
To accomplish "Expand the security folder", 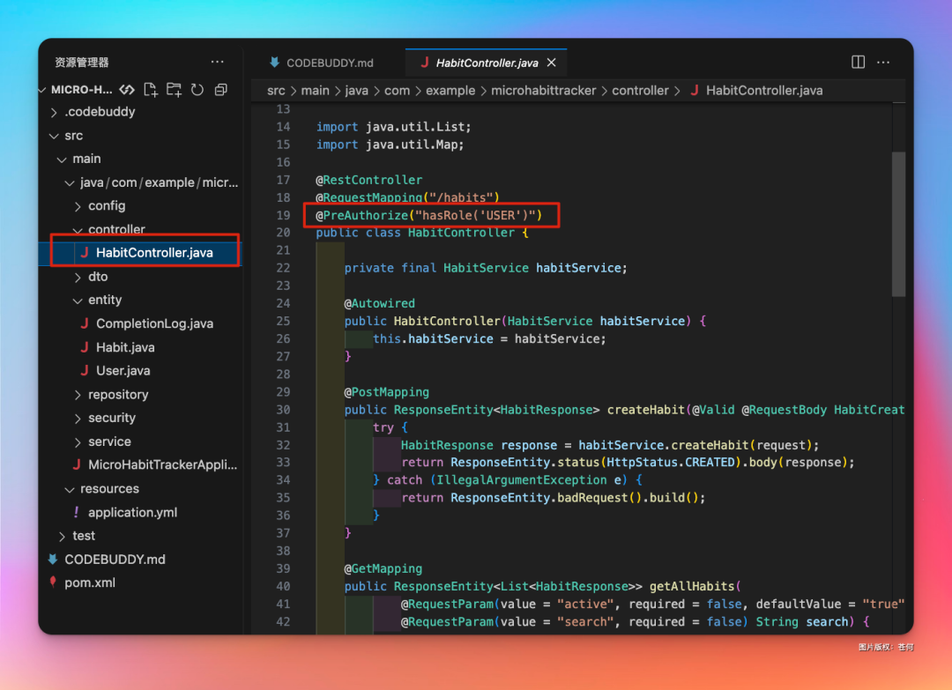I will click(x=78, y=419).
